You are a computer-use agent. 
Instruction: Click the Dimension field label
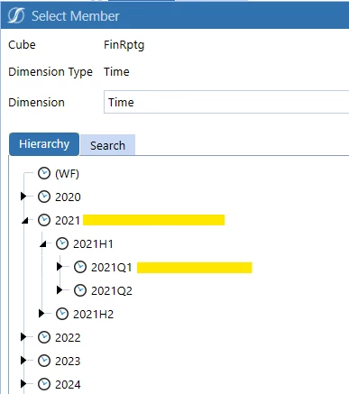point(36,103)
